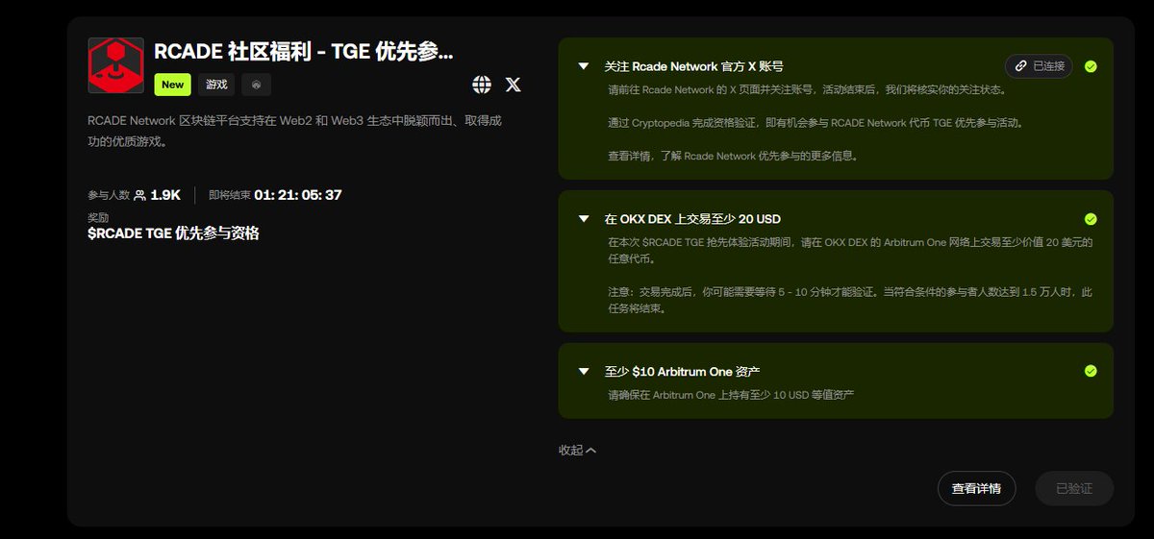Click the participants count 1.9K
1154x539 pixels.
coord(165,195)
